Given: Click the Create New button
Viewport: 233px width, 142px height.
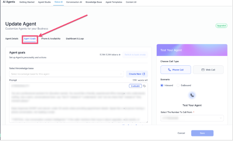Looking at the screenshot, I should 137,74.
